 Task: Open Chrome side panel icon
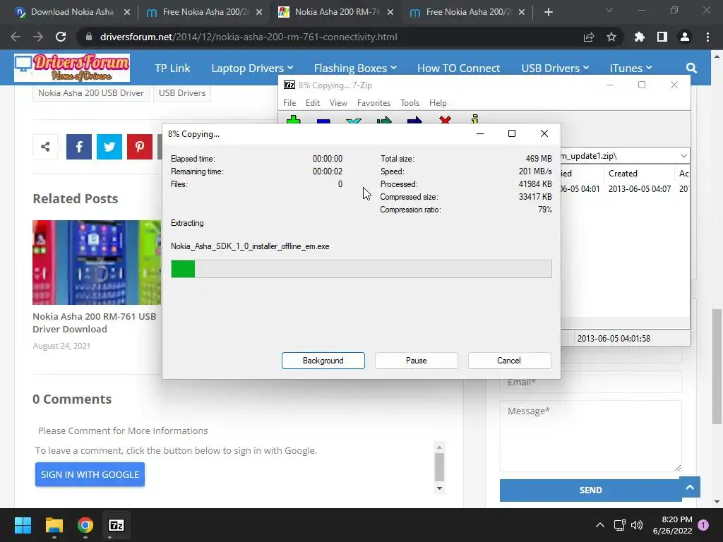[x=662, y=37]
